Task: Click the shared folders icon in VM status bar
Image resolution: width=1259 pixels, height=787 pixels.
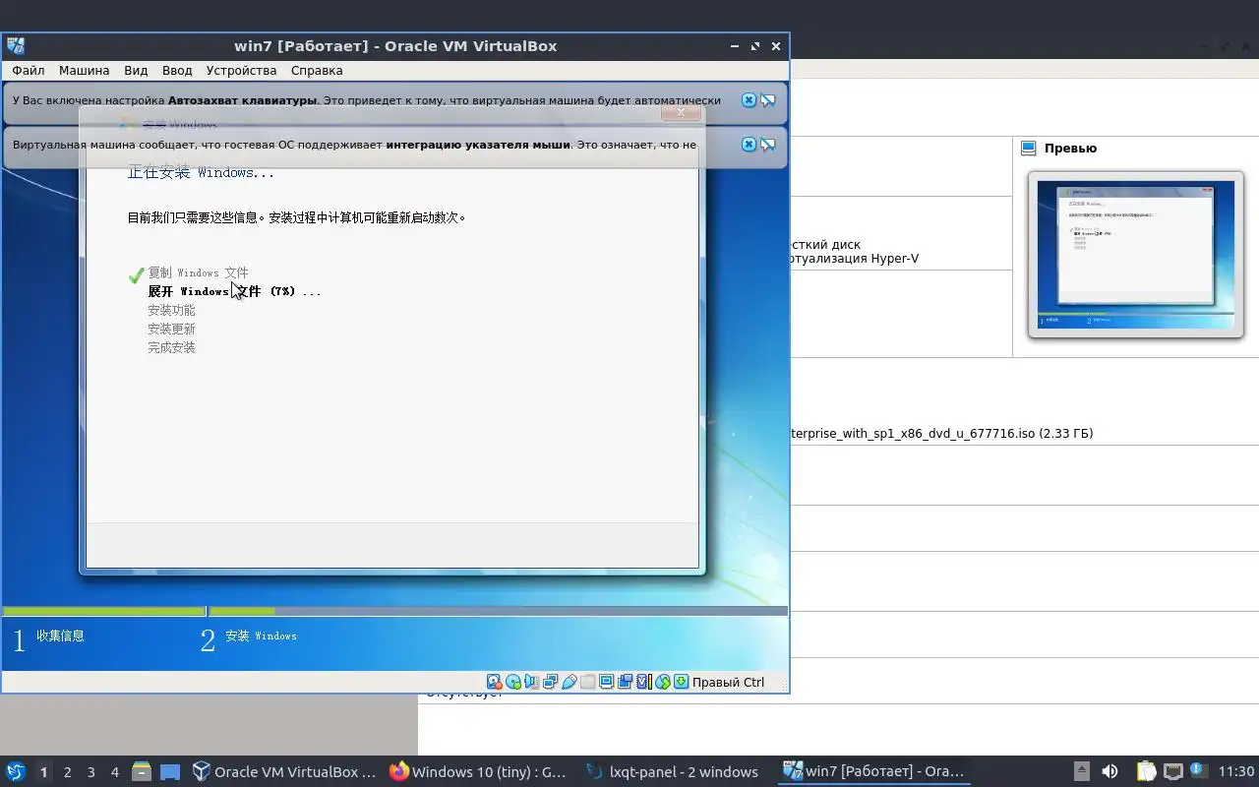Action: point(588,682)
